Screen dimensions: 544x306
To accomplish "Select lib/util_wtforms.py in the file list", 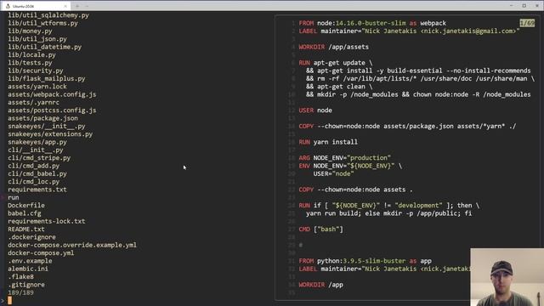I will click(x=42, y=23).
